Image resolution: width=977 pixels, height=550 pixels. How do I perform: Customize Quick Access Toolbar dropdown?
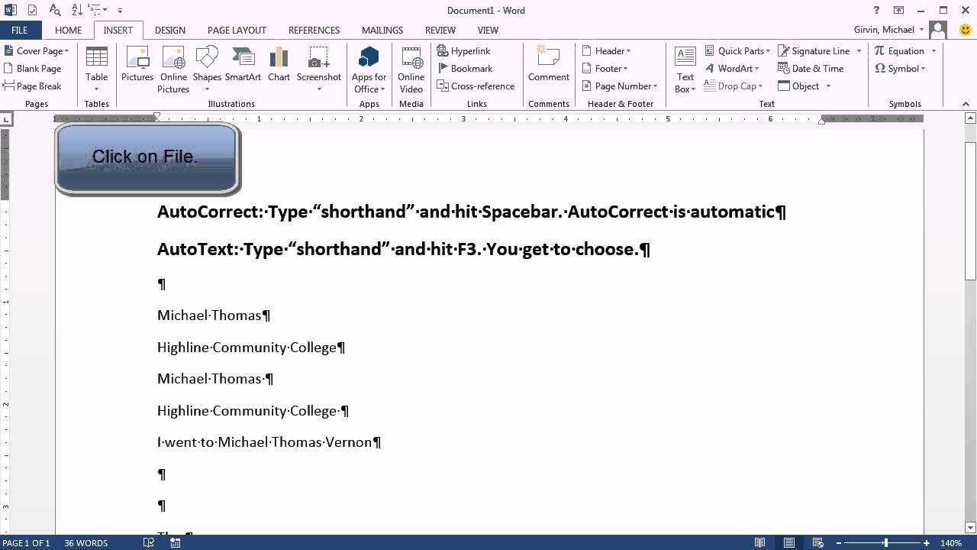pos(120,11)
